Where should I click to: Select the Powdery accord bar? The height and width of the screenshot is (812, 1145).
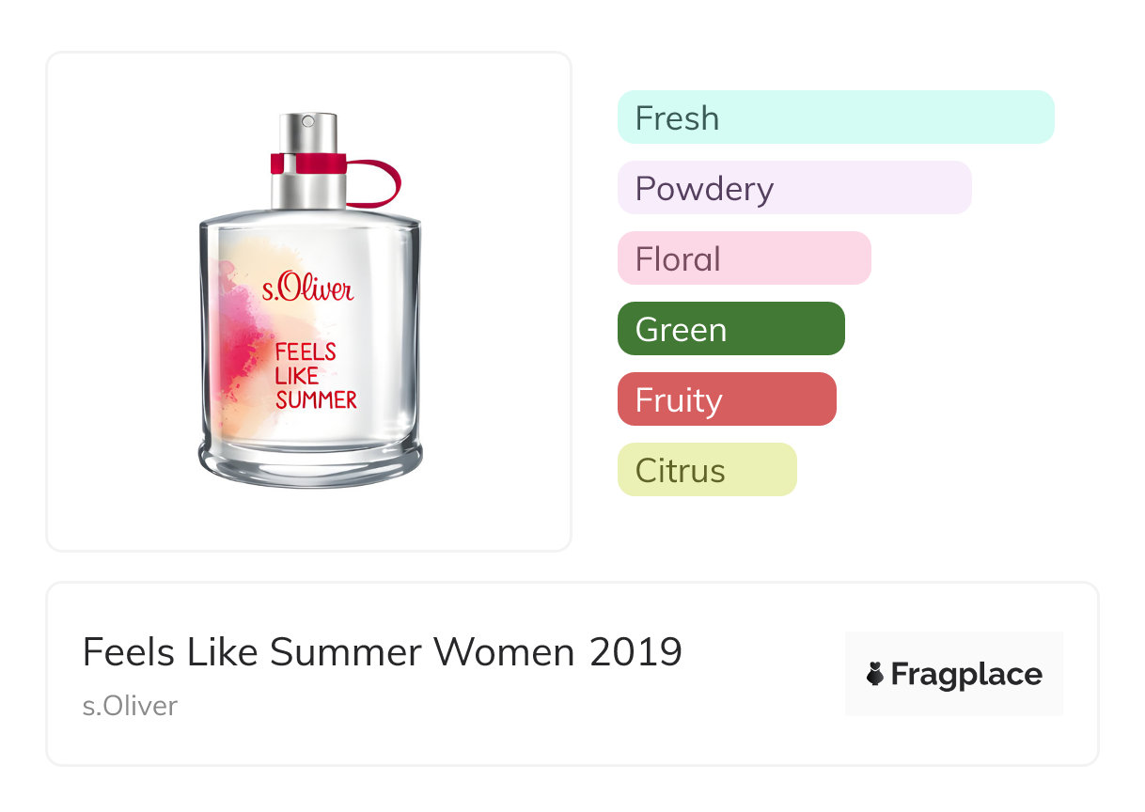point(793,188)
